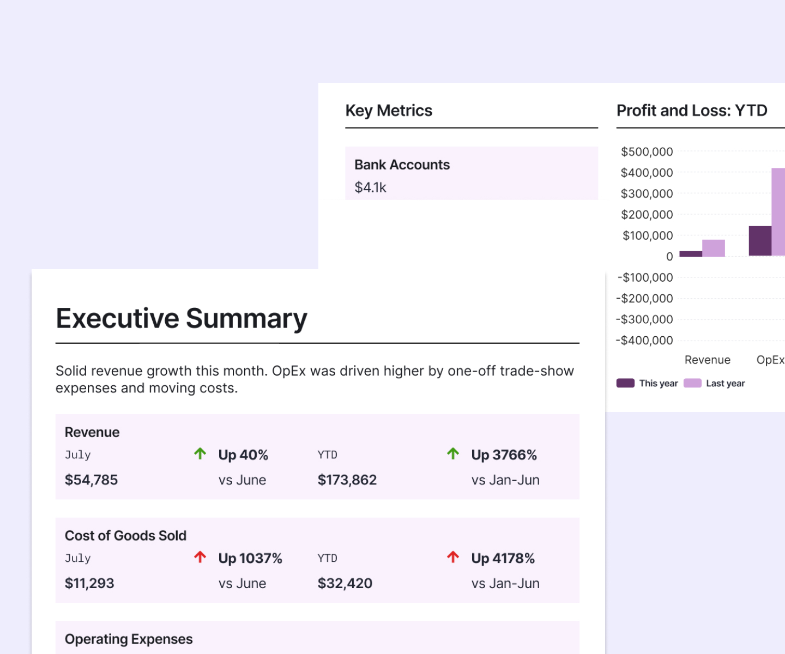This screenshot has width=785, height=654.
Task: Select the July revenue value $54,785
Action: pyautogui.click(x=91, y=480)
